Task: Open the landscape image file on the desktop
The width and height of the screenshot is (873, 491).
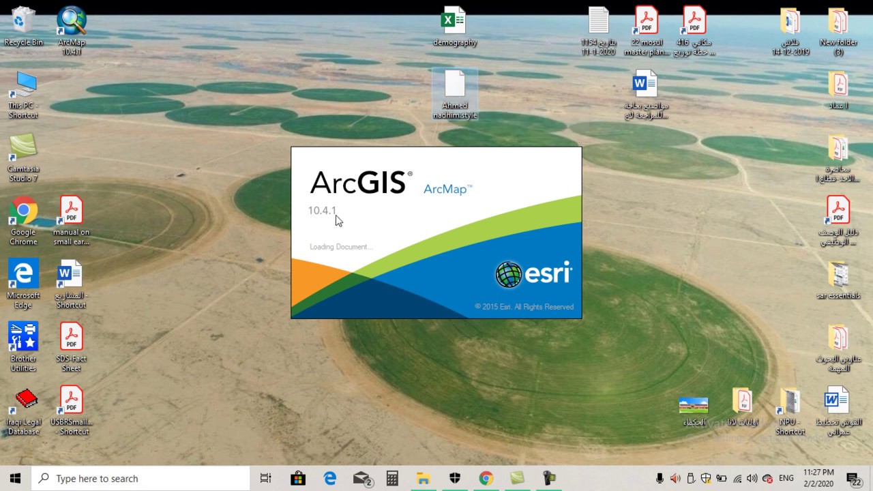Action: 694,411
